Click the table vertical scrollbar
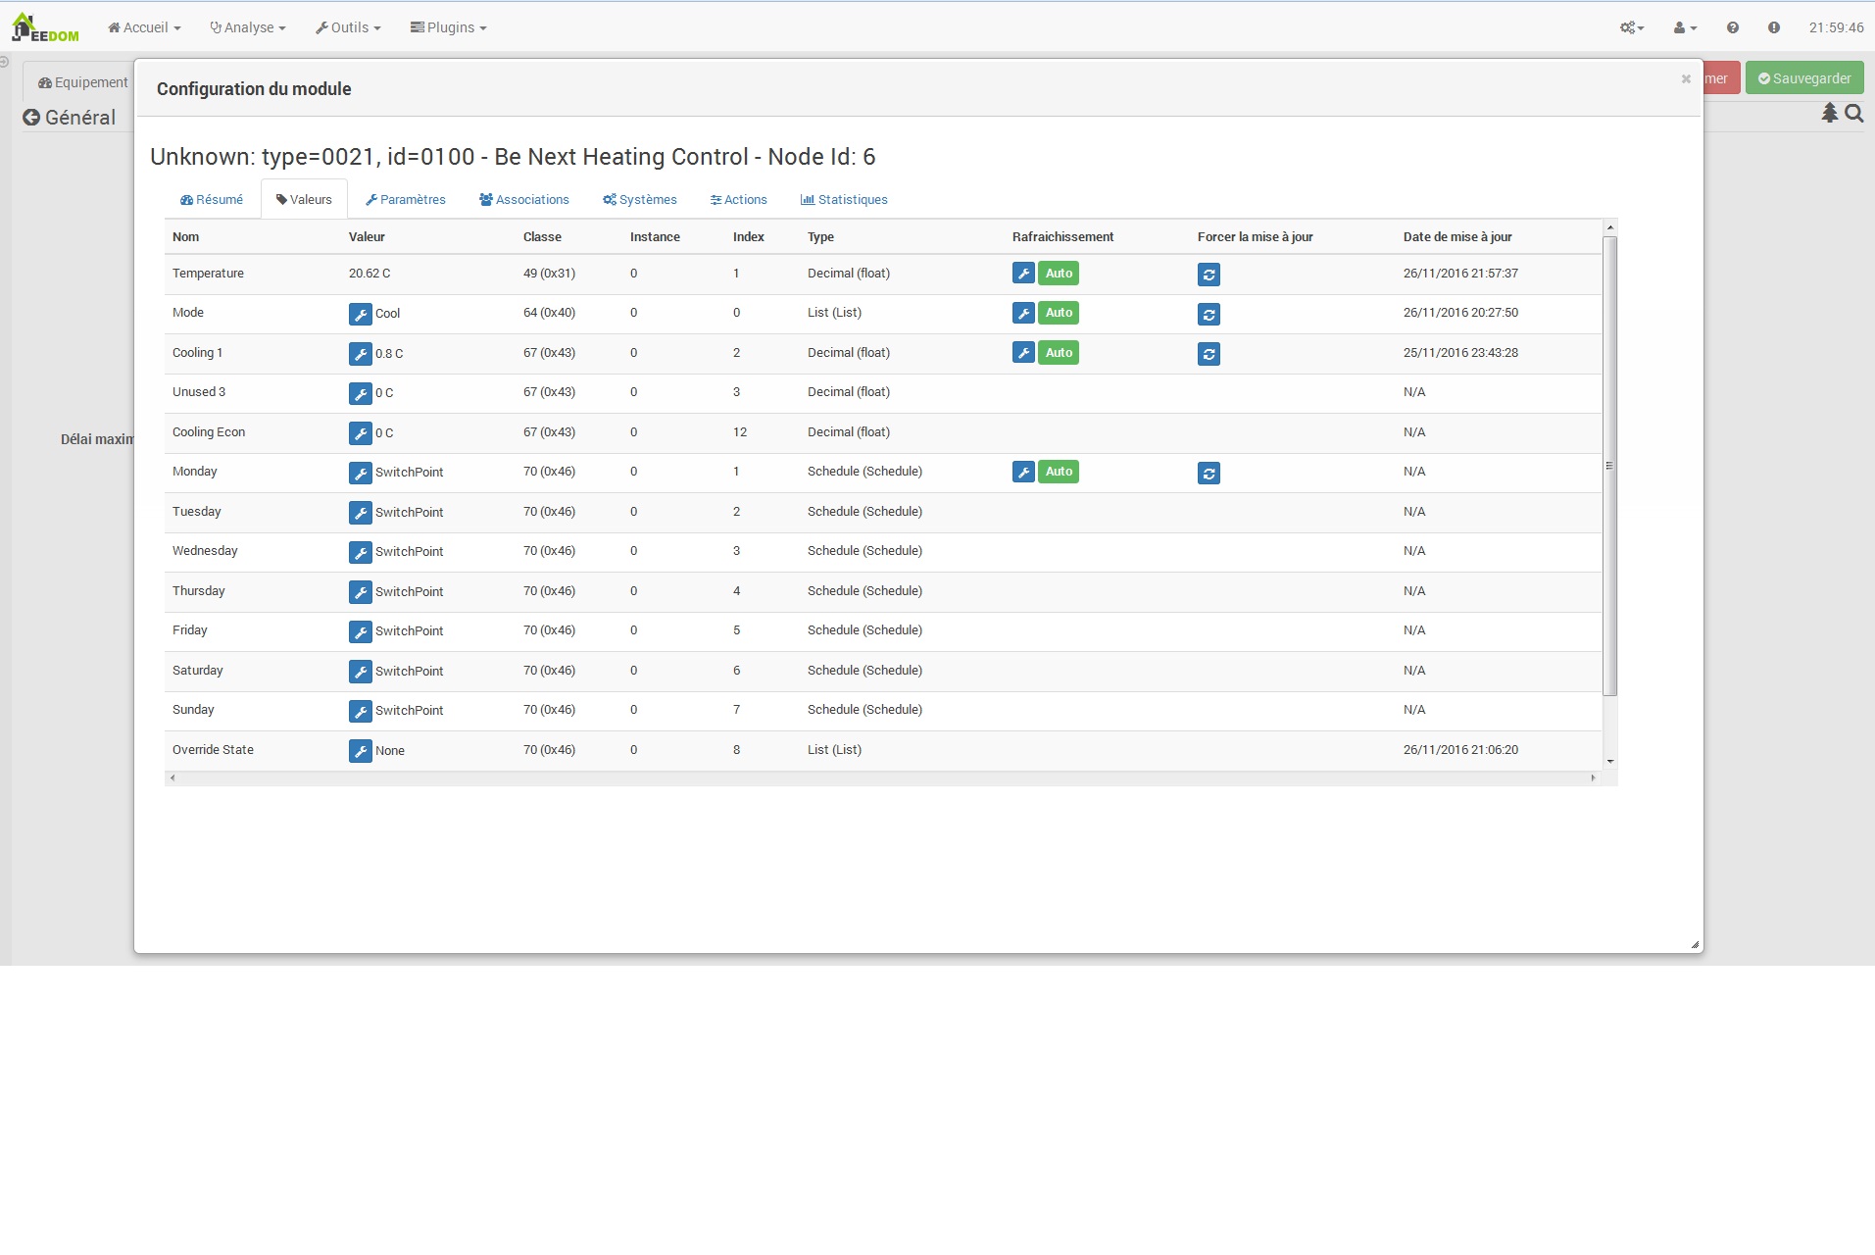The width and height of the screenshot is (1875, 1255). coord(1609,466)
